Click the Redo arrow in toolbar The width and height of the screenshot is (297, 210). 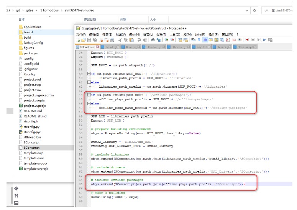coord(144,40)
